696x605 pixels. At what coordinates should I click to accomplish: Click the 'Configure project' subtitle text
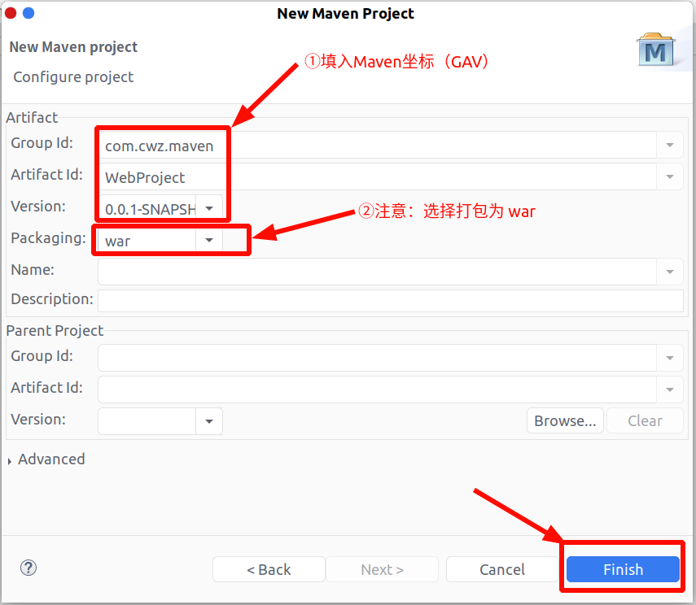point(73,77)
